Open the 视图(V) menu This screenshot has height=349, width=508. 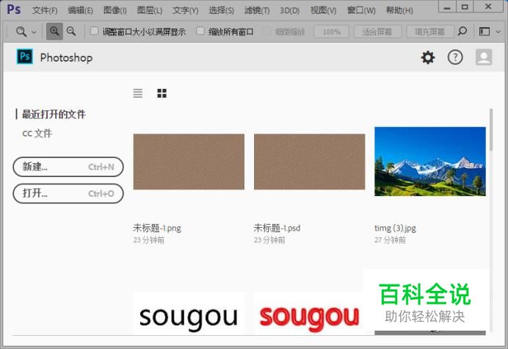coord(323,10)
